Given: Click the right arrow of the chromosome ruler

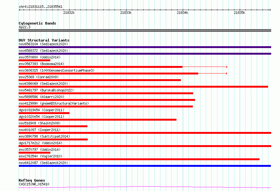Looking at the screenshot, I should tap(270, 10).
